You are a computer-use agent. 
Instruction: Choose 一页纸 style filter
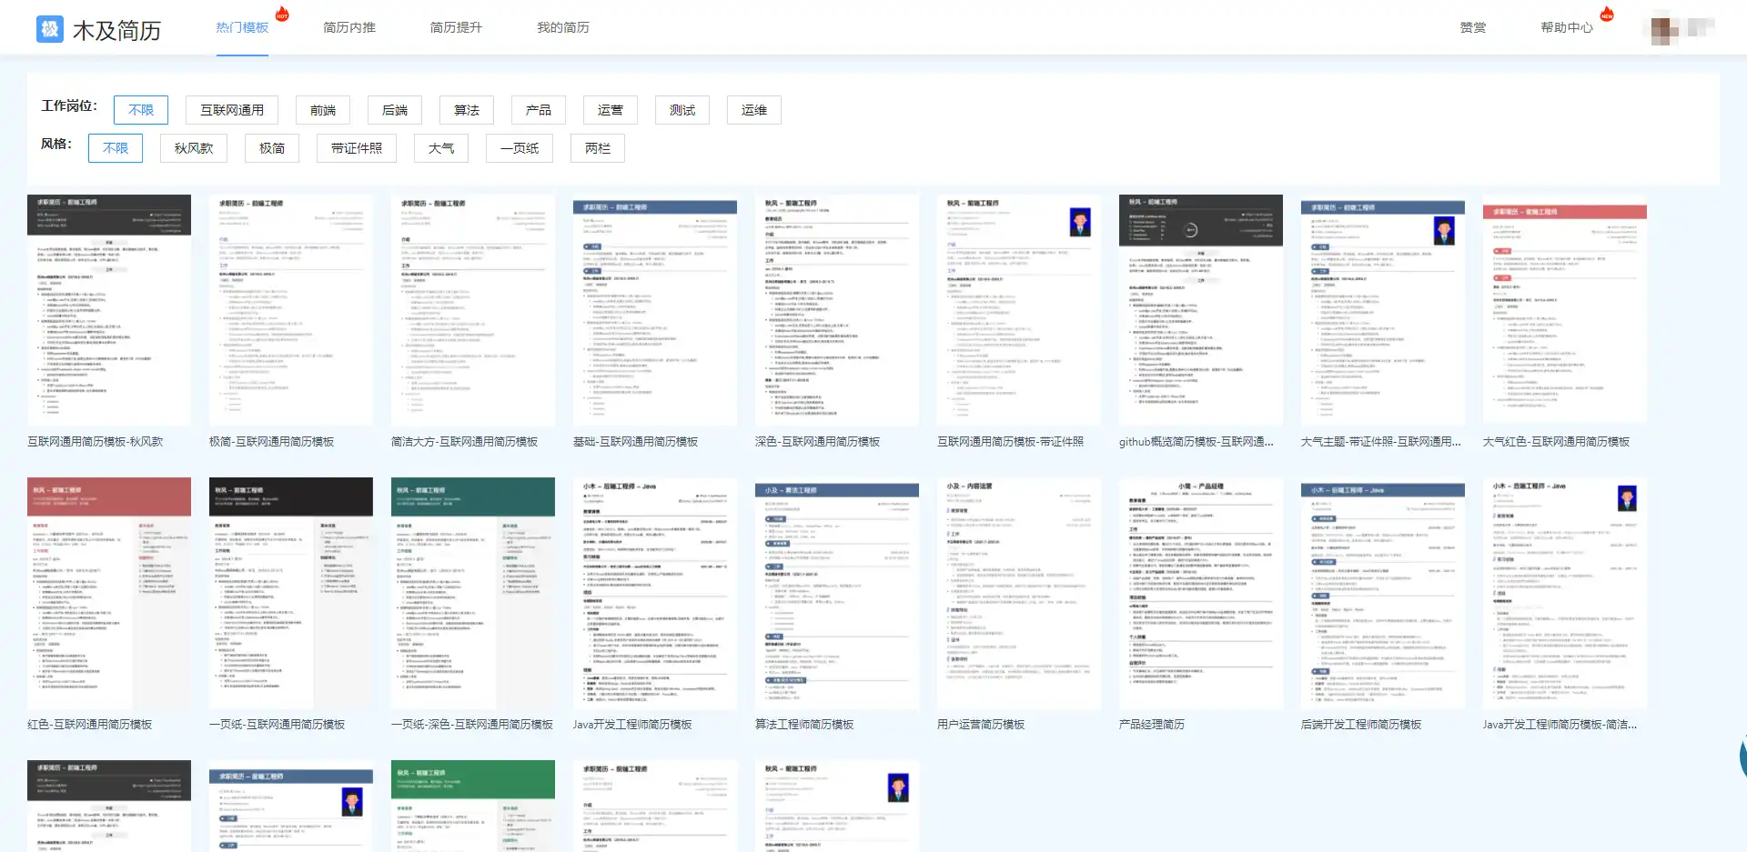click(520, 148)
